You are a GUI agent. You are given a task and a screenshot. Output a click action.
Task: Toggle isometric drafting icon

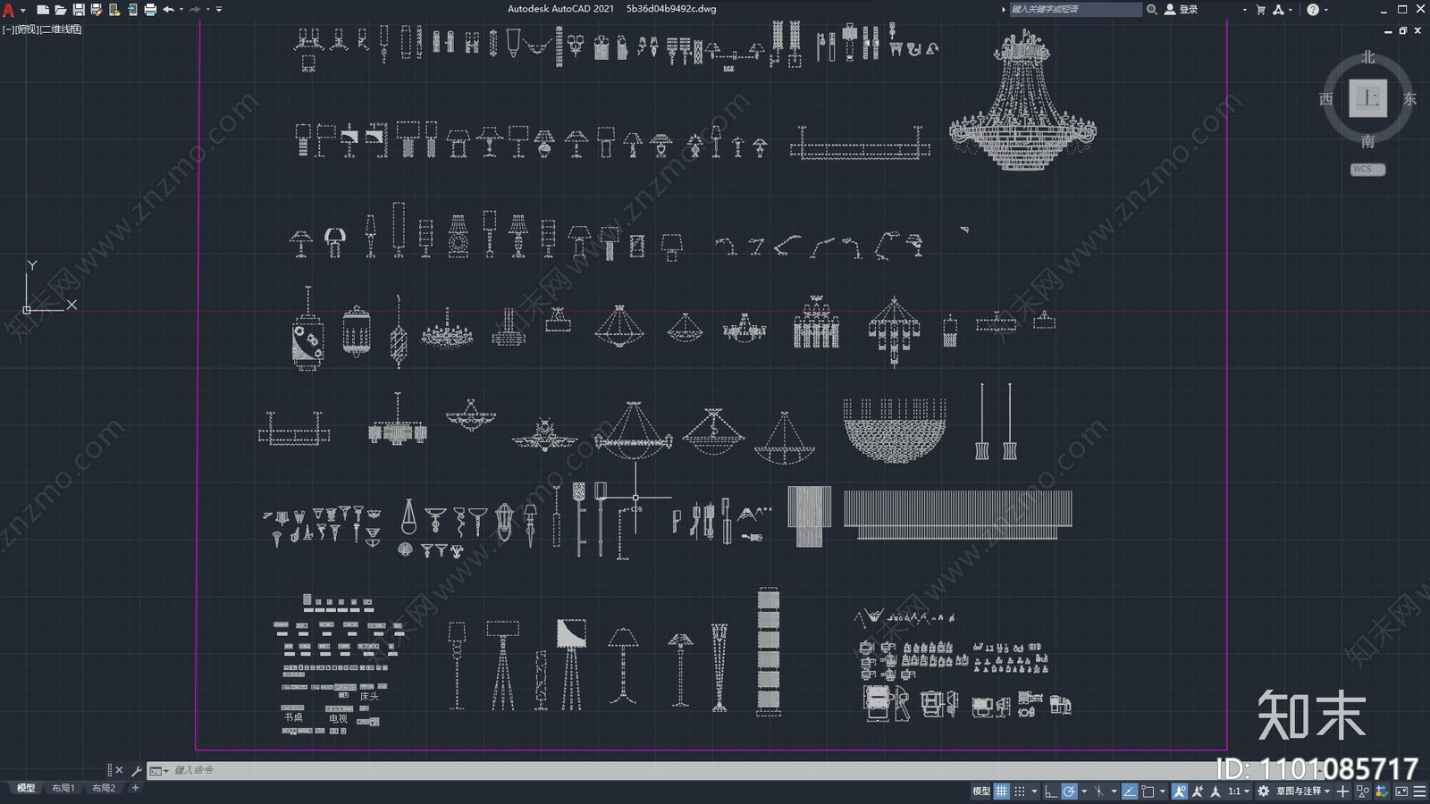1098,791
